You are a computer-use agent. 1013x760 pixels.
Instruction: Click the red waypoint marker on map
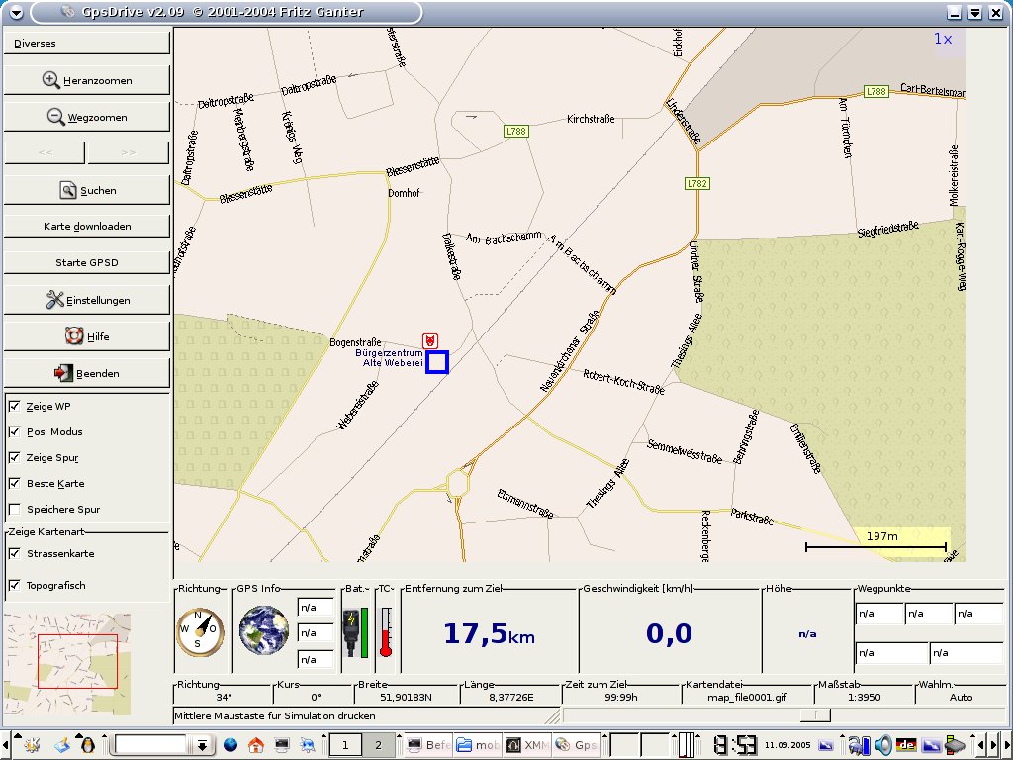pyautogui.click(x=430, y=341)
